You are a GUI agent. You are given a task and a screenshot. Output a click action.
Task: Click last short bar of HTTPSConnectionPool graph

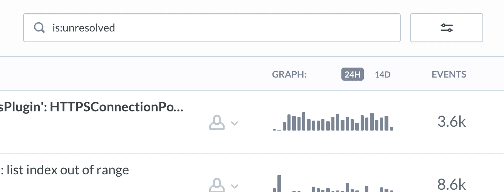pos(391,129)
